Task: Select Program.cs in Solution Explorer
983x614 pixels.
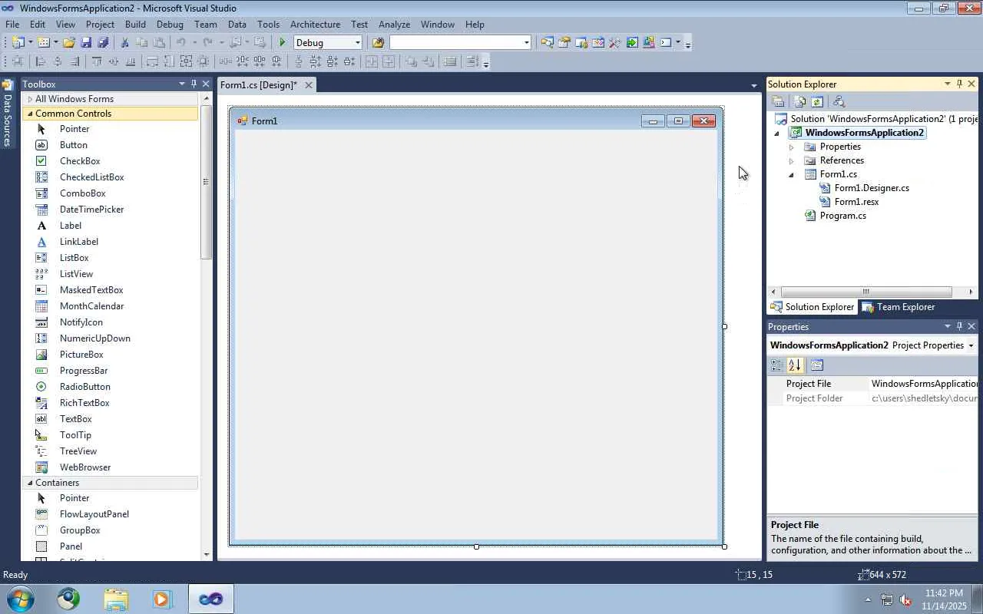Action: click(842, 216)
